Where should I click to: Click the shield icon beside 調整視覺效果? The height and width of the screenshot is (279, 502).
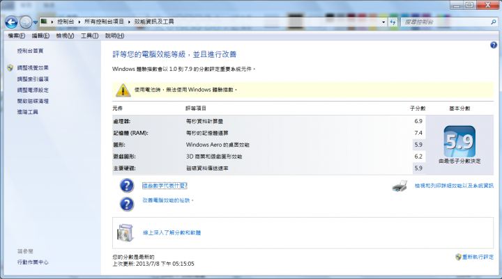coord(10,67)
